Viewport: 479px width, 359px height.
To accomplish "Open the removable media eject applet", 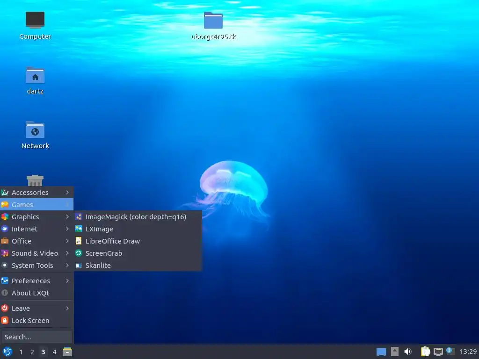I will (395, 352).
